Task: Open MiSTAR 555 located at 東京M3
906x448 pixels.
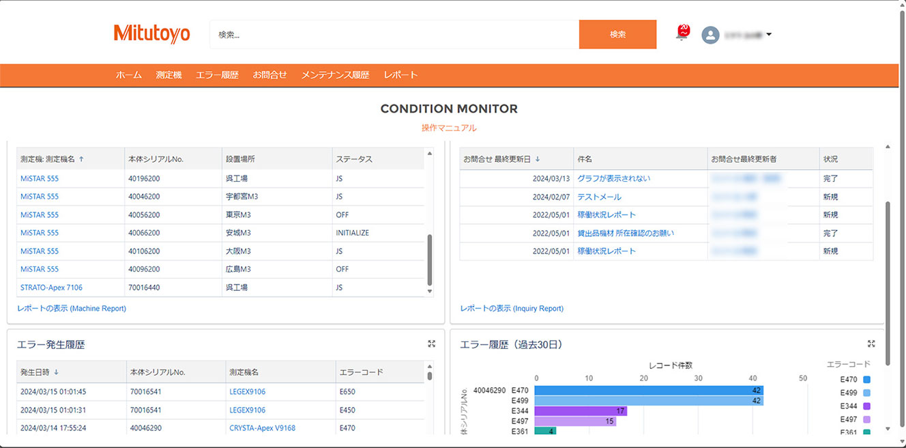Action: [x=40, y=214]
